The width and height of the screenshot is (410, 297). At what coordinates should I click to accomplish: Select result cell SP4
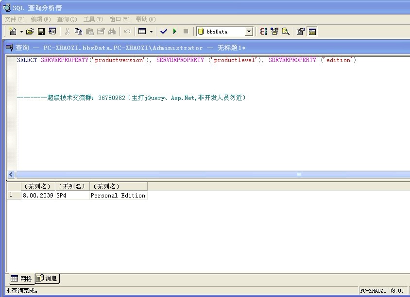(x=72, y=196)
